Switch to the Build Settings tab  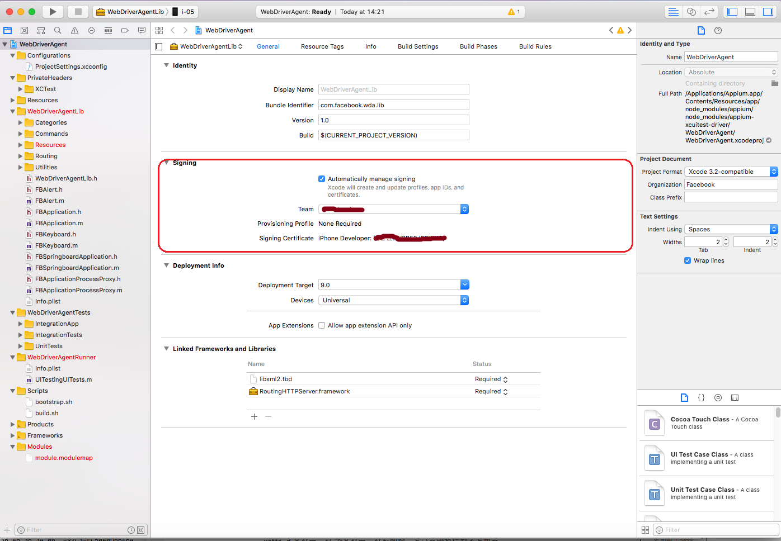417,46
